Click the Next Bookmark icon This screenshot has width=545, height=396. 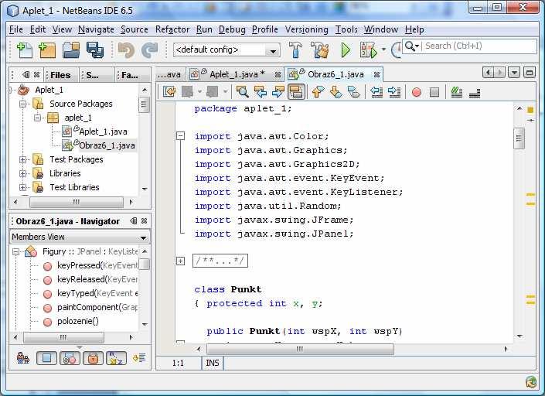[336, 92]
